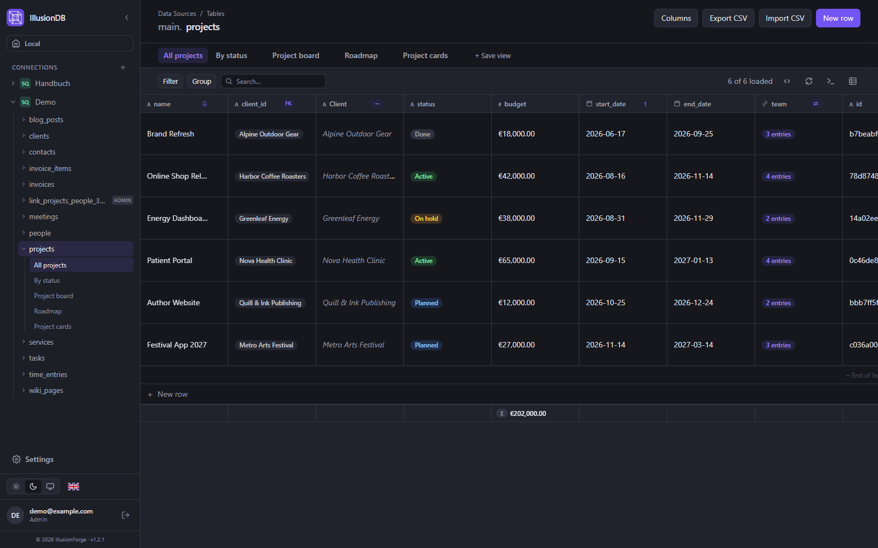Expand the invoices table node
The width and height of the screenshot is (878, 548).
(24, 184)
